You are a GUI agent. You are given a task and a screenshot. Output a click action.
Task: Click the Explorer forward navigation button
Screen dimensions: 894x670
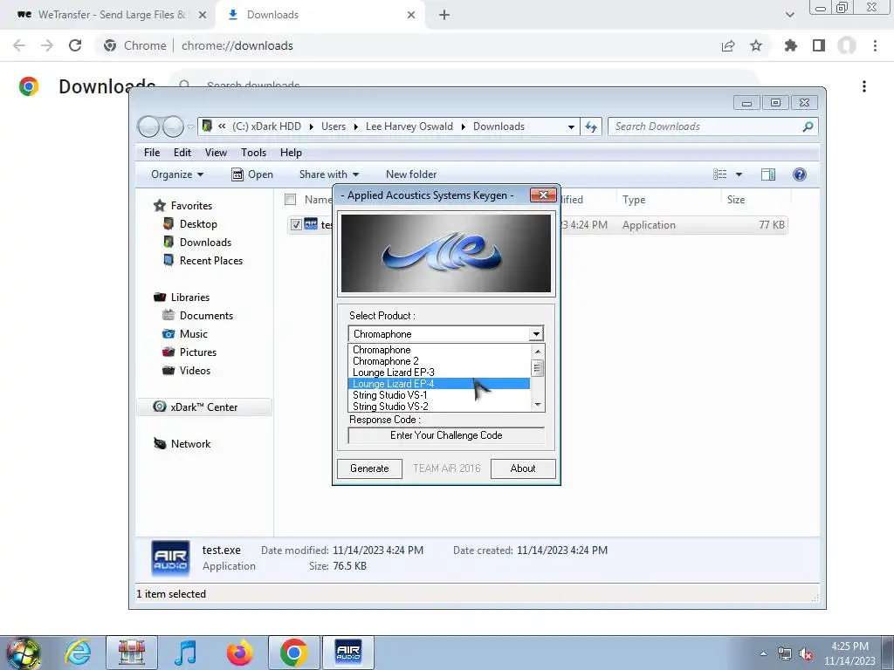click(x=173, y=126)
